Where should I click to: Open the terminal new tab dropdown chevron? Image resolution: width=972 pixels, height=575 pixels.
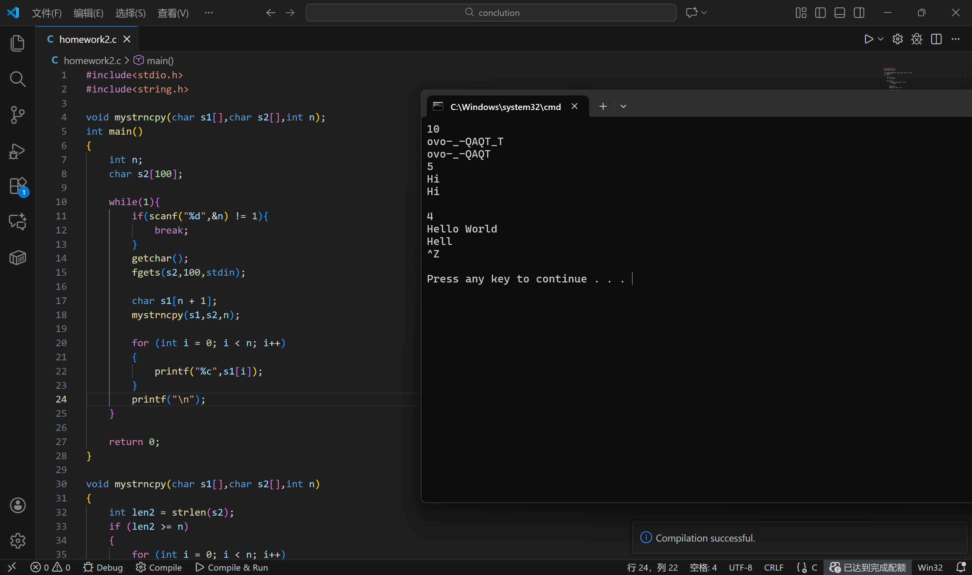[623, 107]
